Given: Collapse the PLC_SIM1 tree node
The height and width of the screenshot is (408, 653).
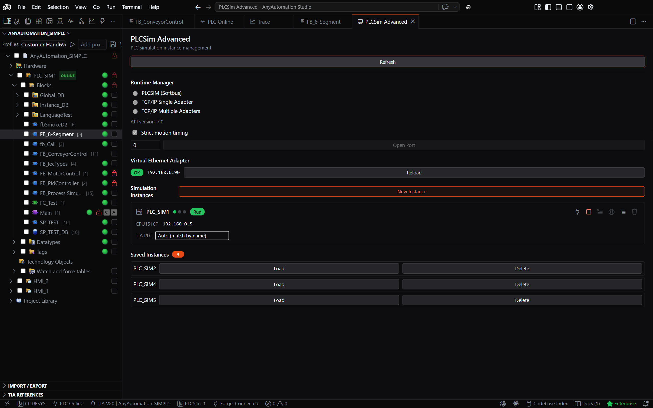Looking at the screenshot, I should (x=11, y=75).
